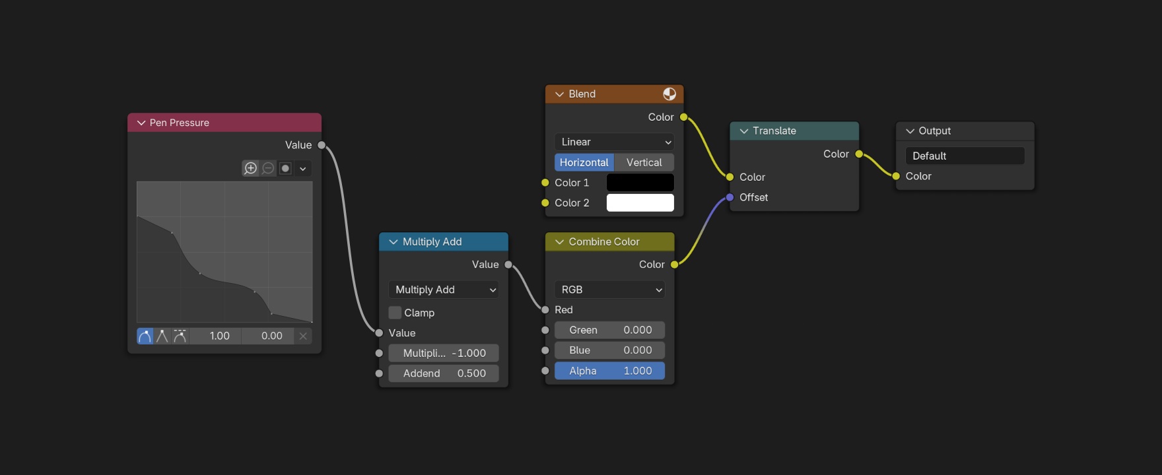
Task: Click the zoom in icon on curve widget
Action: pyautogui.click(x=251, y=168)
